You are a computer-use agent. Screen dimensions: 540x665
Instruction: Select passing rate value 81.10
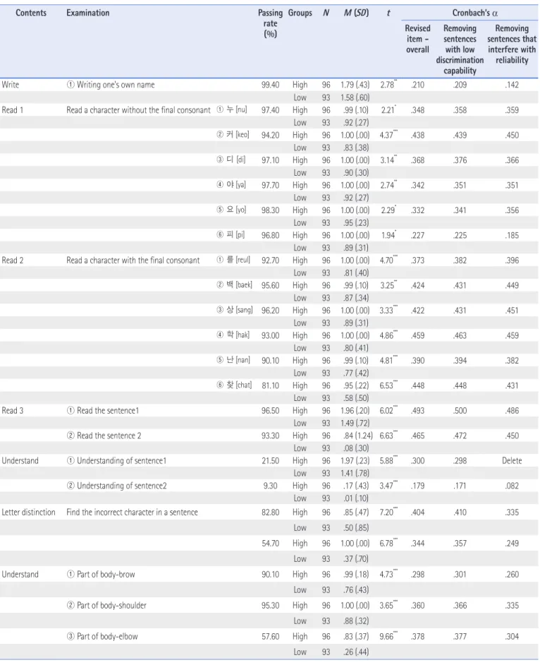point(270,385)
